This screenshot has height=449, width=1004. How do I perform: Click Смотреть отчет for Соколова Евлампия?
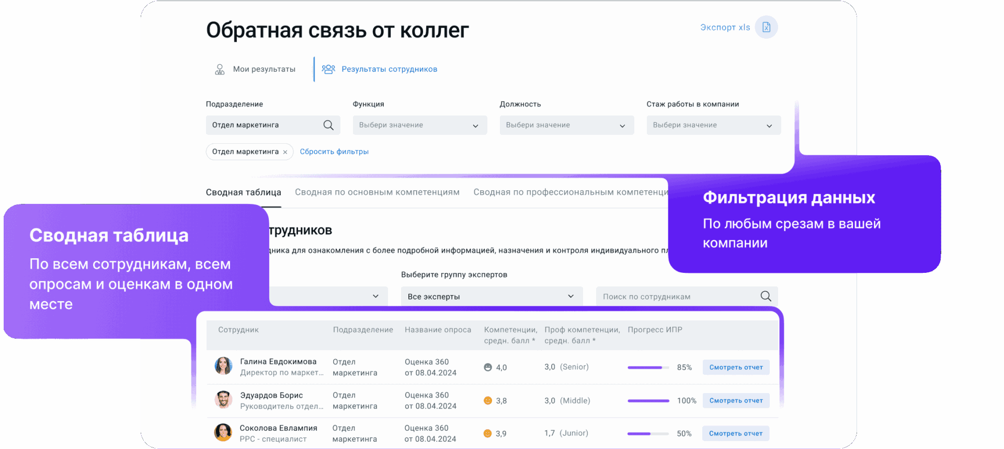[x=736, y=433]
